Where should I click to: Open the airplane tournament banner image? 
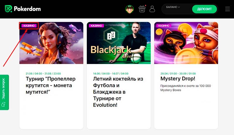click(51, 43)
